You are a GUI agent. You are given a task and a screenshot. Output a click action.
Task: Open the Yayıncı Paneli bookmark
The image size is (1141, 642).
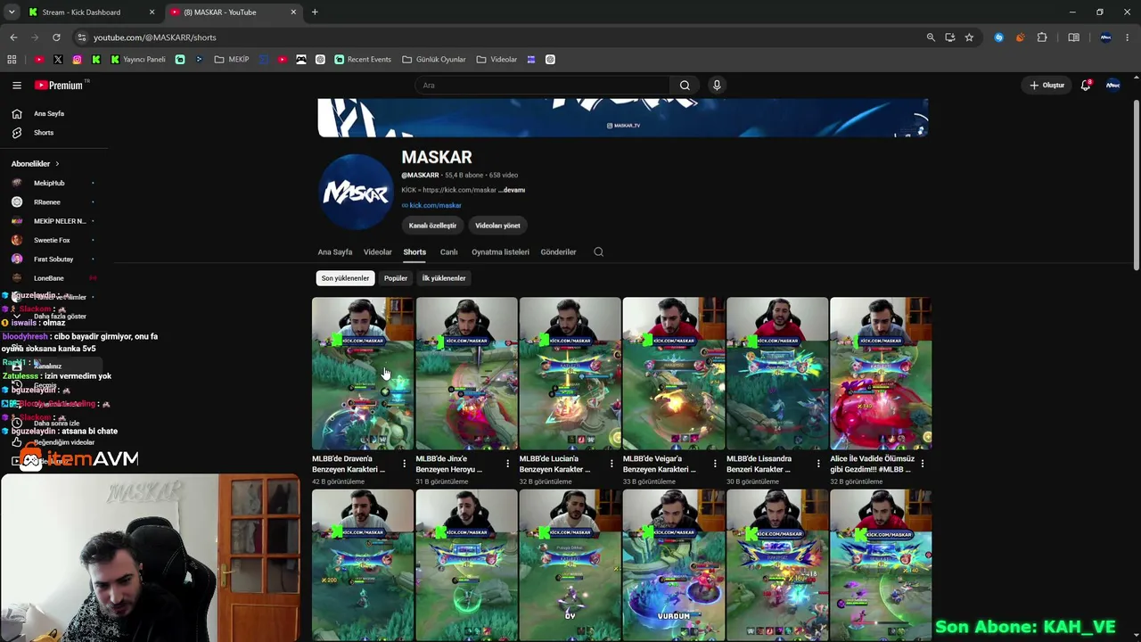138,60
